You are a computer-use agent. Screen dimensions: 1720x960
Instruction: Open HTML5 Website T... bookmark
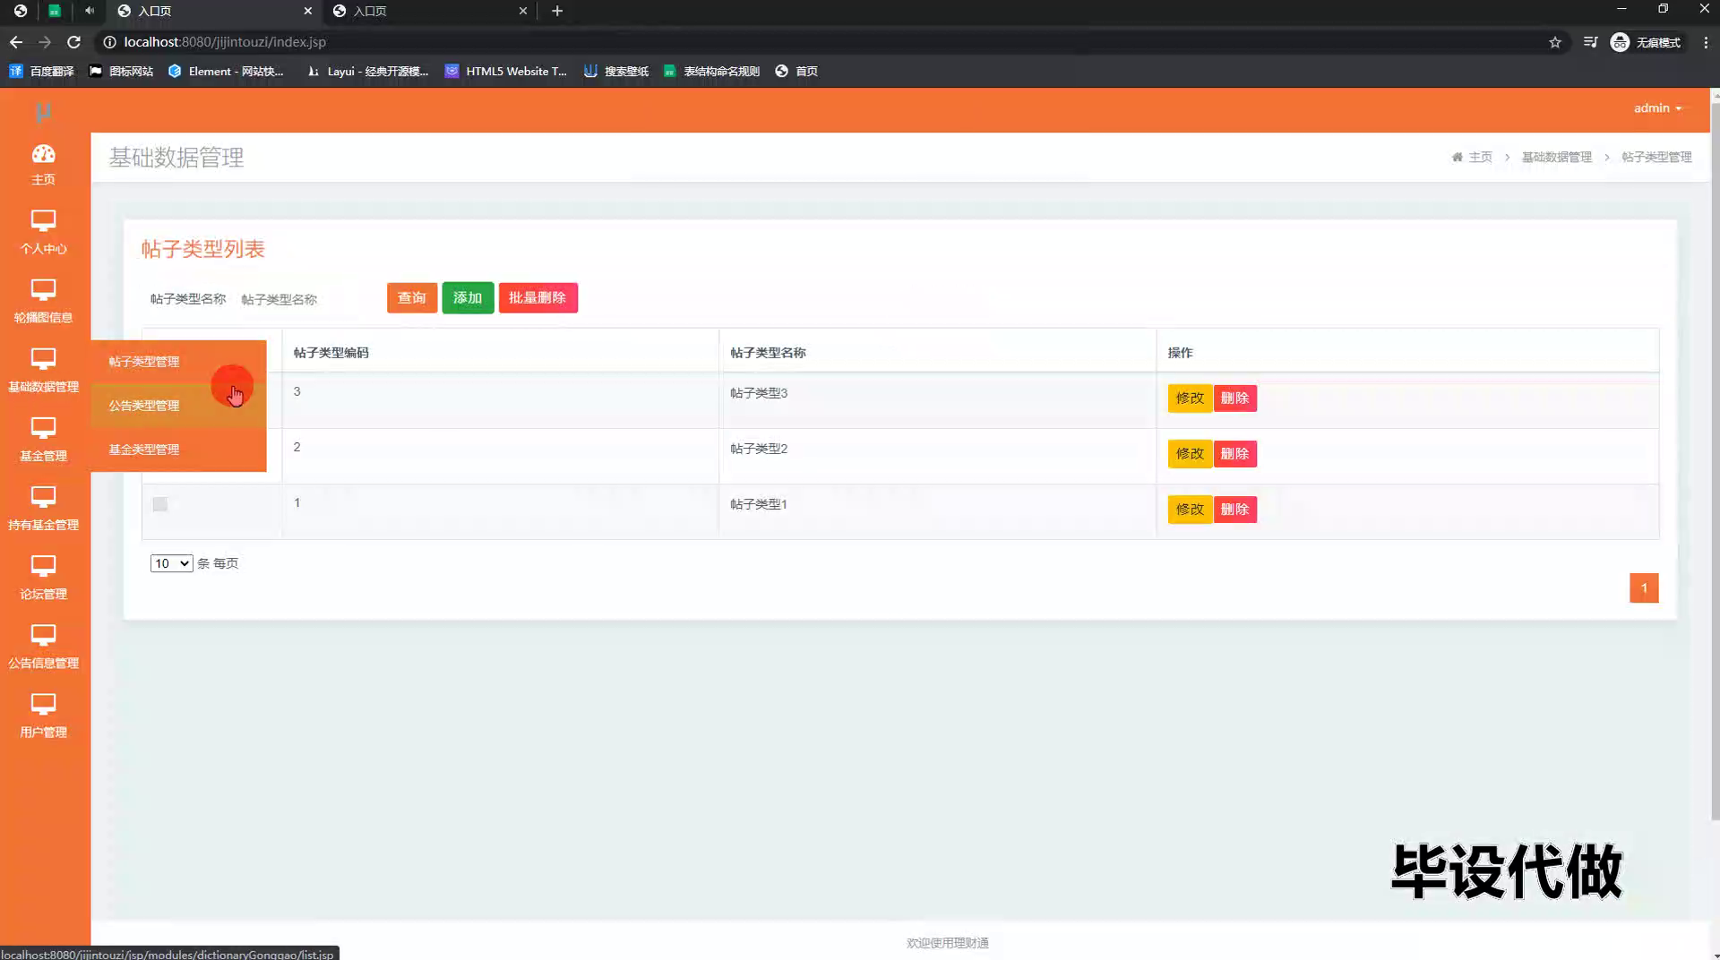(x=506, y=71)
